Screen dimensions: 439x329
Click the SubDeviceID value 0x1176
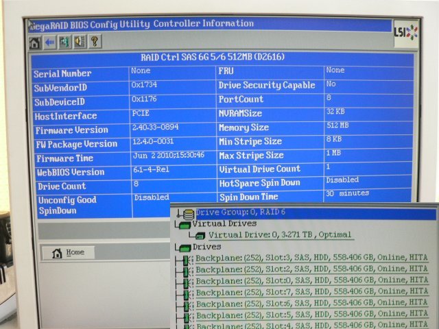click(x=144, y=99)
